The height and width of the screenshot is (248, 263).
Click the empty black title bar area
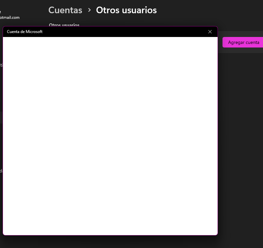124,32
